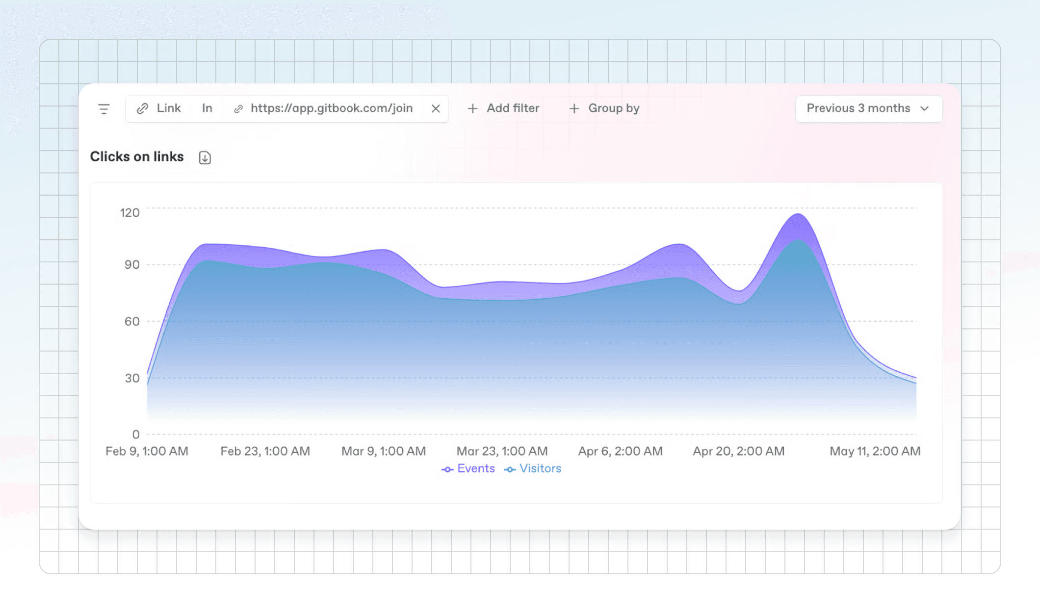Click the chevron in date range selector
This screenshot has height=613, width=1040.
[925, 108]
